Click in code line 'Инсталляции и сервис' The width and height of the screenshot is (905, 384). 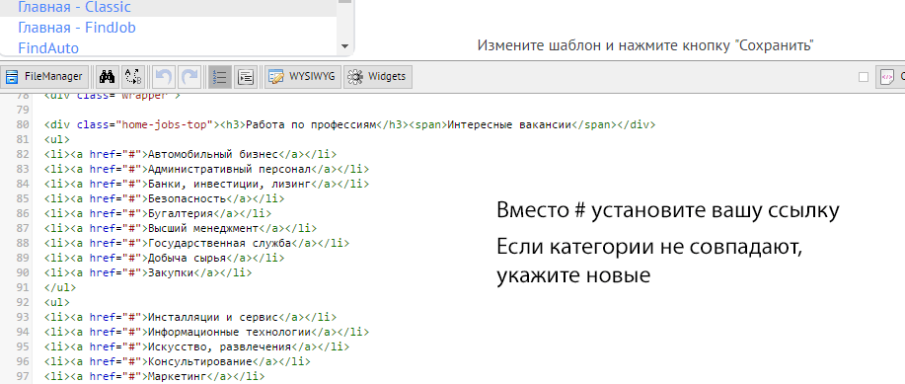pos(189,317)
